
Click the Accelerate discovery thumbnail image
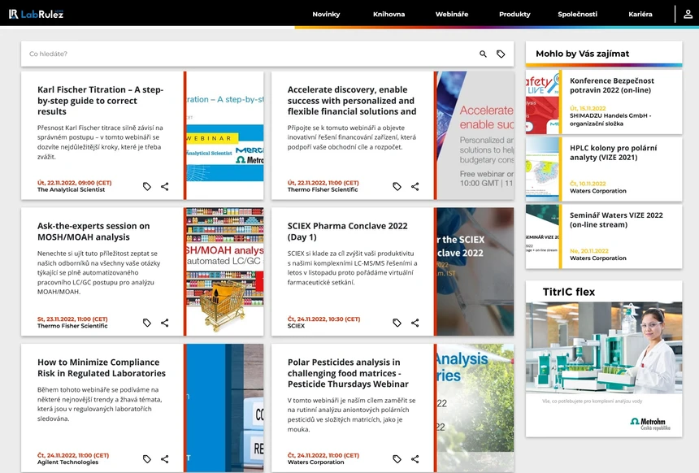click(475, 136)
